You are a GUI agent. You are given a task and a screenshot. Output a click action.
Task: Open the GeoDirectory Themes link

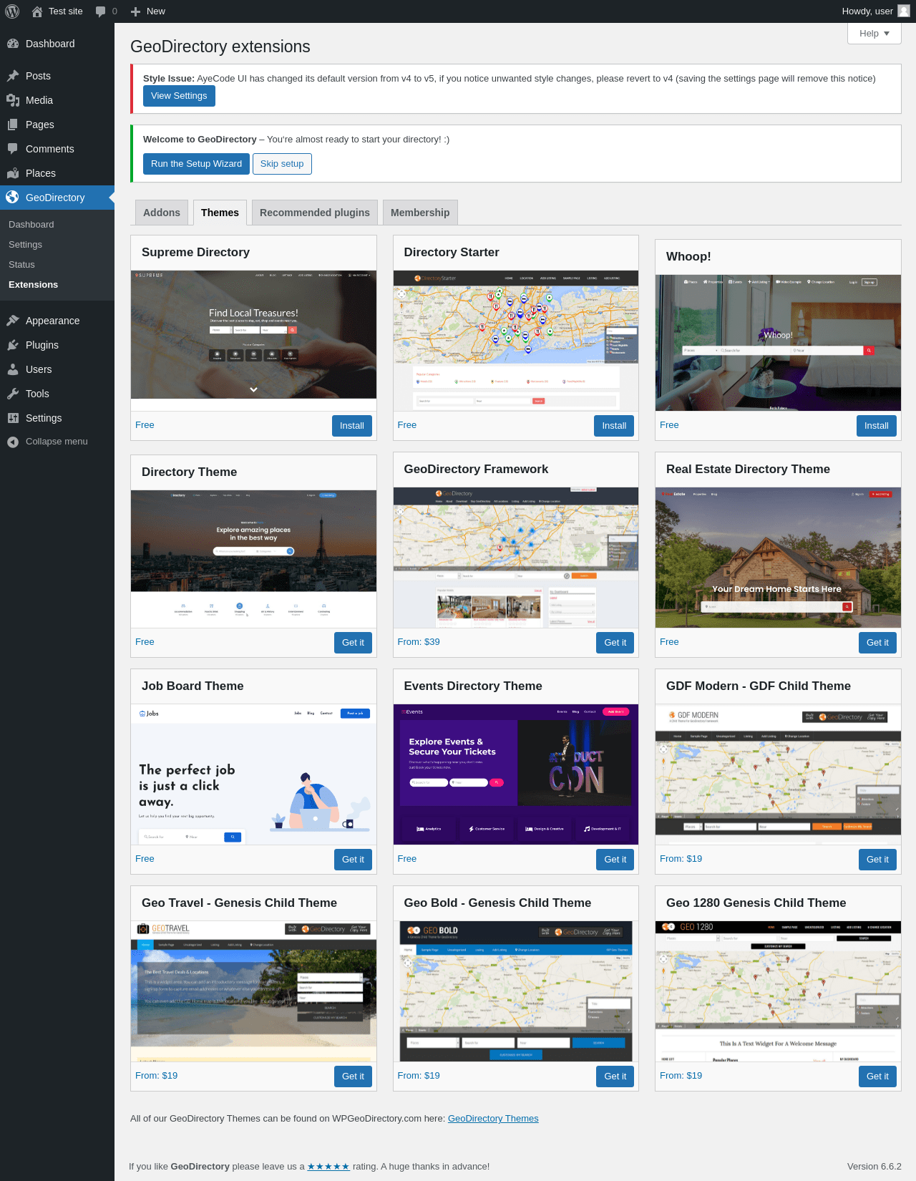(493, 1119)
